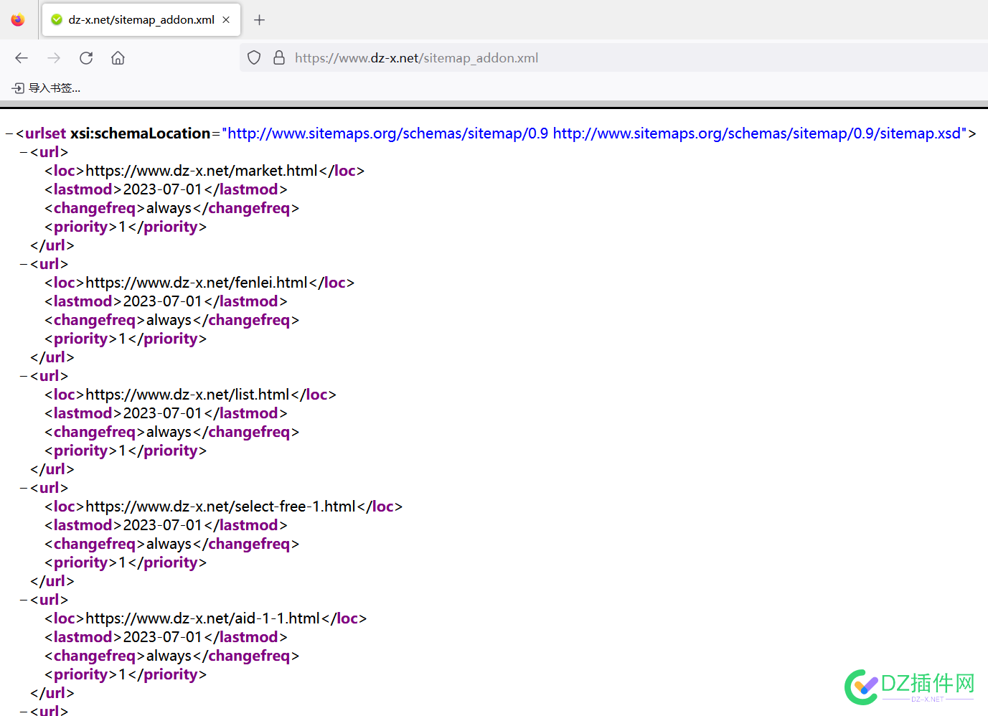
Task: Click the fenlei.html loc URL text
Action: coord(197,283)
